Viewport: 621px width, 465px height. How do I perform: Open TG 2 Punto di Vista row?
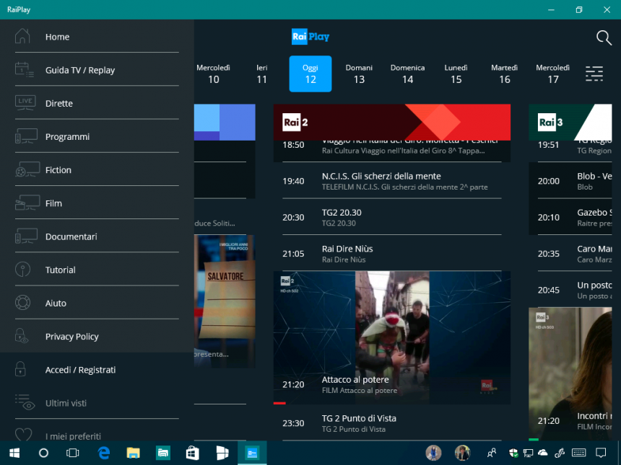click(x=391, y=422)
